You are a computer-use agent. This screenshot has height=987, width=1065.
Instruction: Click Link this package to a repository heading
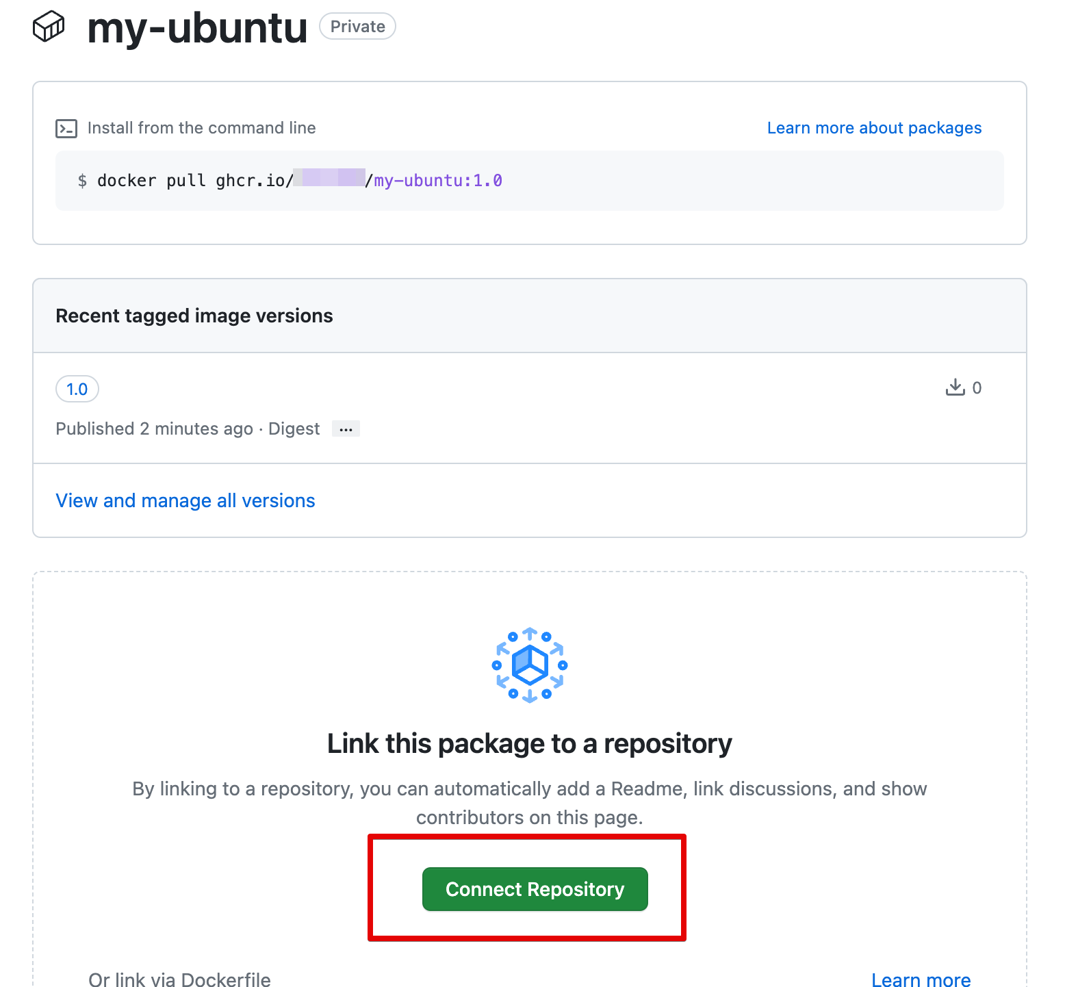point(530,743)
